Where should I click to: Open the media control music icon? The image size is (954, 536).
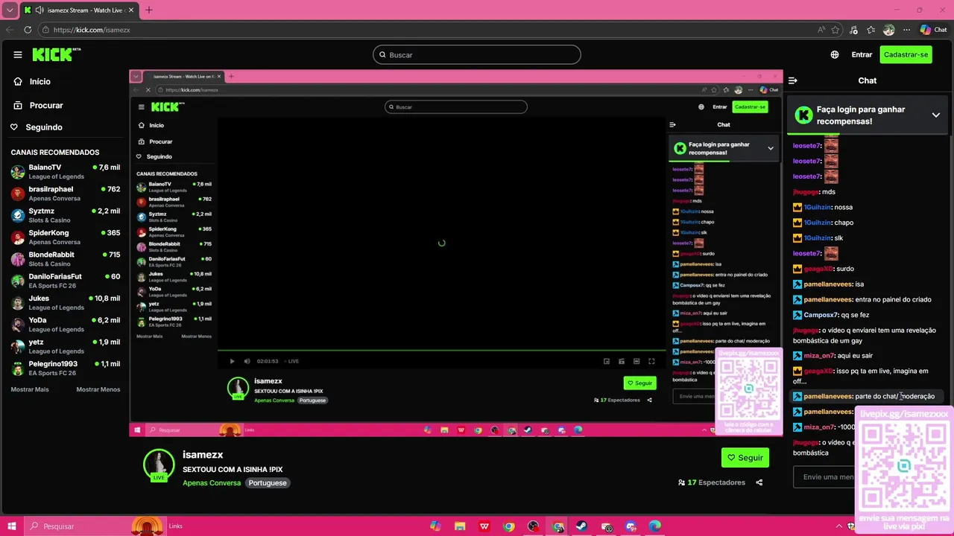coord(854,30)
